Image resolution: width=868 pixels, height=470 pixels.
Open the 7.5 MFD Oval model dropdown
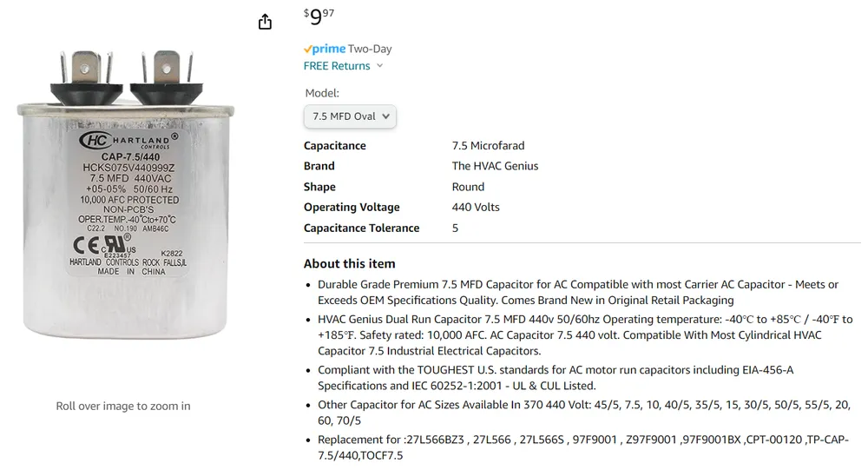coord(350,116)
